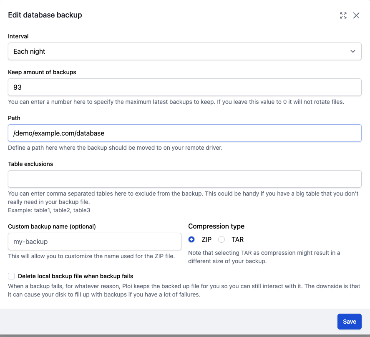Expand the dialog to fullscreen
The width and height of the screenshot is (370, 337).
343,15
